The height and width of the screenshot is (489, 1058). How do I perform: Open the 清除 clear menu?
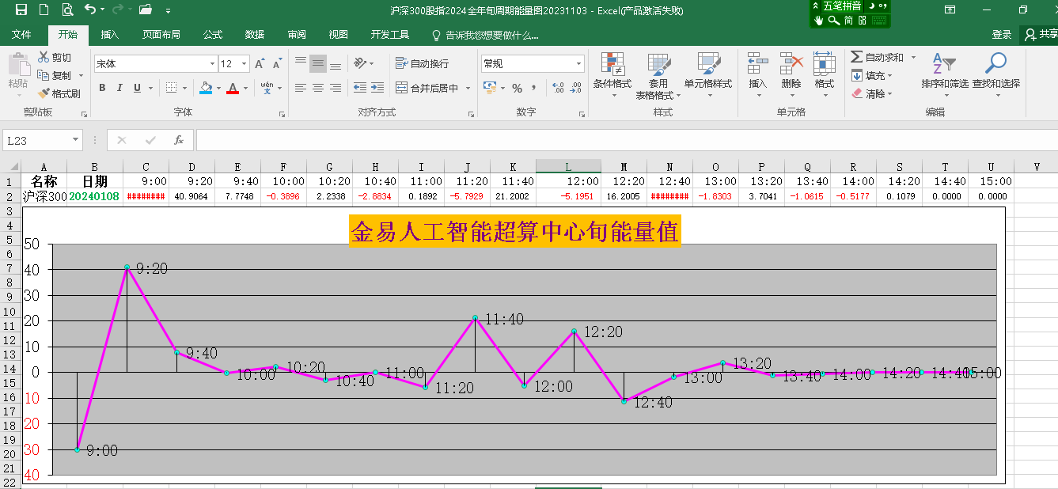872,93
